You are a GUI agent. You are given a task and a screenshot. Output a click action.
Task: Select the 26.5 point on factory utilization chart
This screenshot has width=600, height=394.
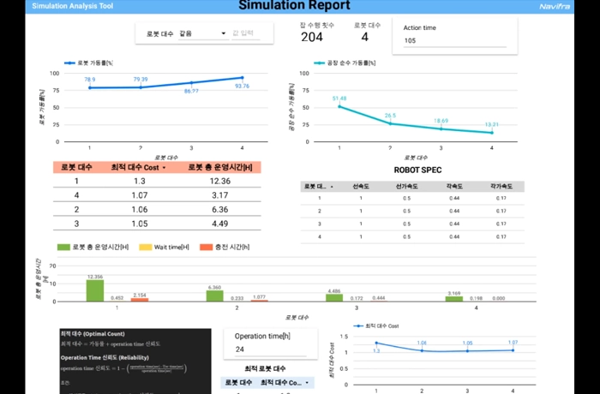(390, 123)
